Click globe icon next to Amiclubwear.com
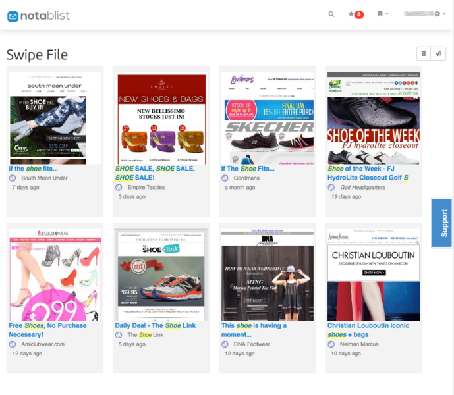Screen dimensions: 454x395 (x=13, y=344)
